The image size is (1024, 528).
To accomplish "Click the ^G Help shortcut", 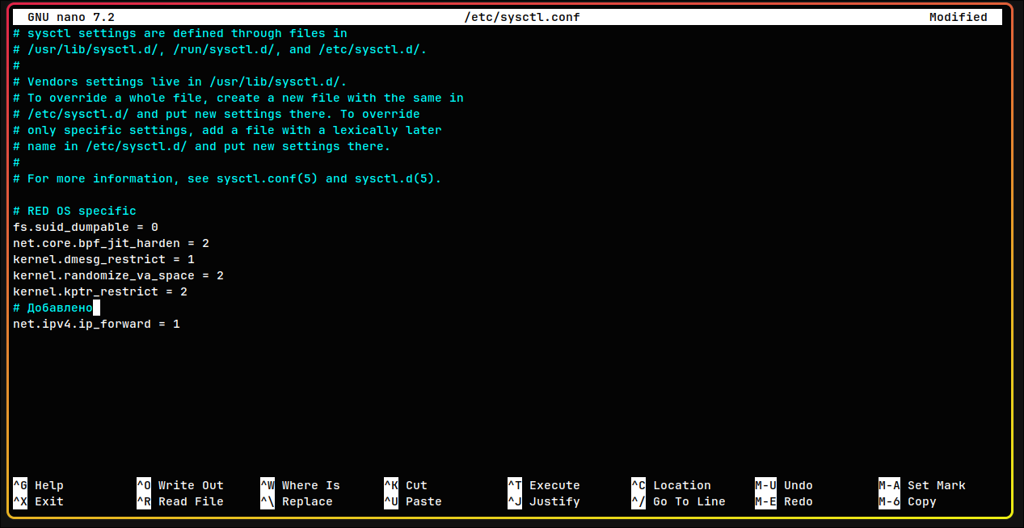I will (38, 485).
